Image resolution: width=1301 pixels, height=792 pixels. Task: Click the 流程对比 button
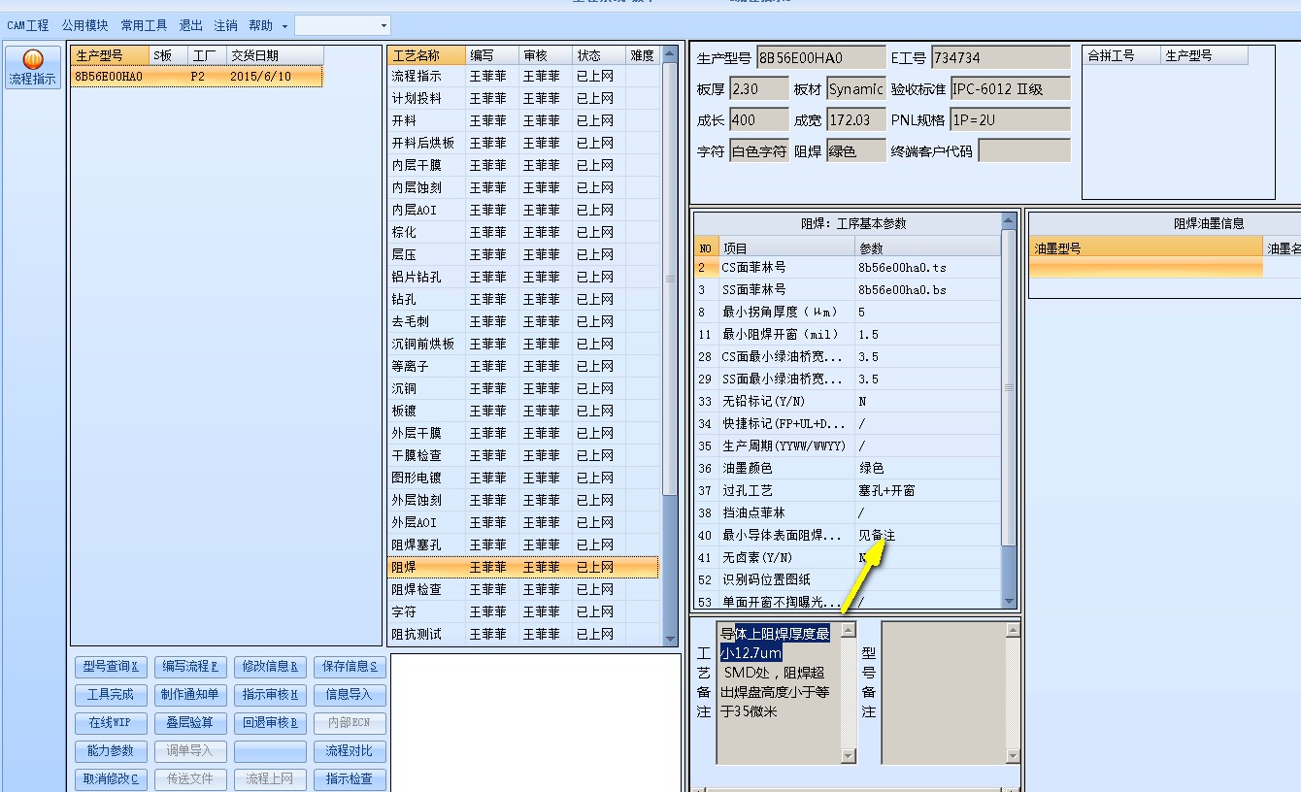pyautogui.click(x=350, y=751)
